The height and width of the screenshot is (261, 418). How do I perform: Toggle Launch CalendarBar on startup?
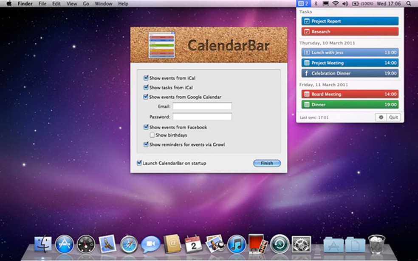coord(139,163)
